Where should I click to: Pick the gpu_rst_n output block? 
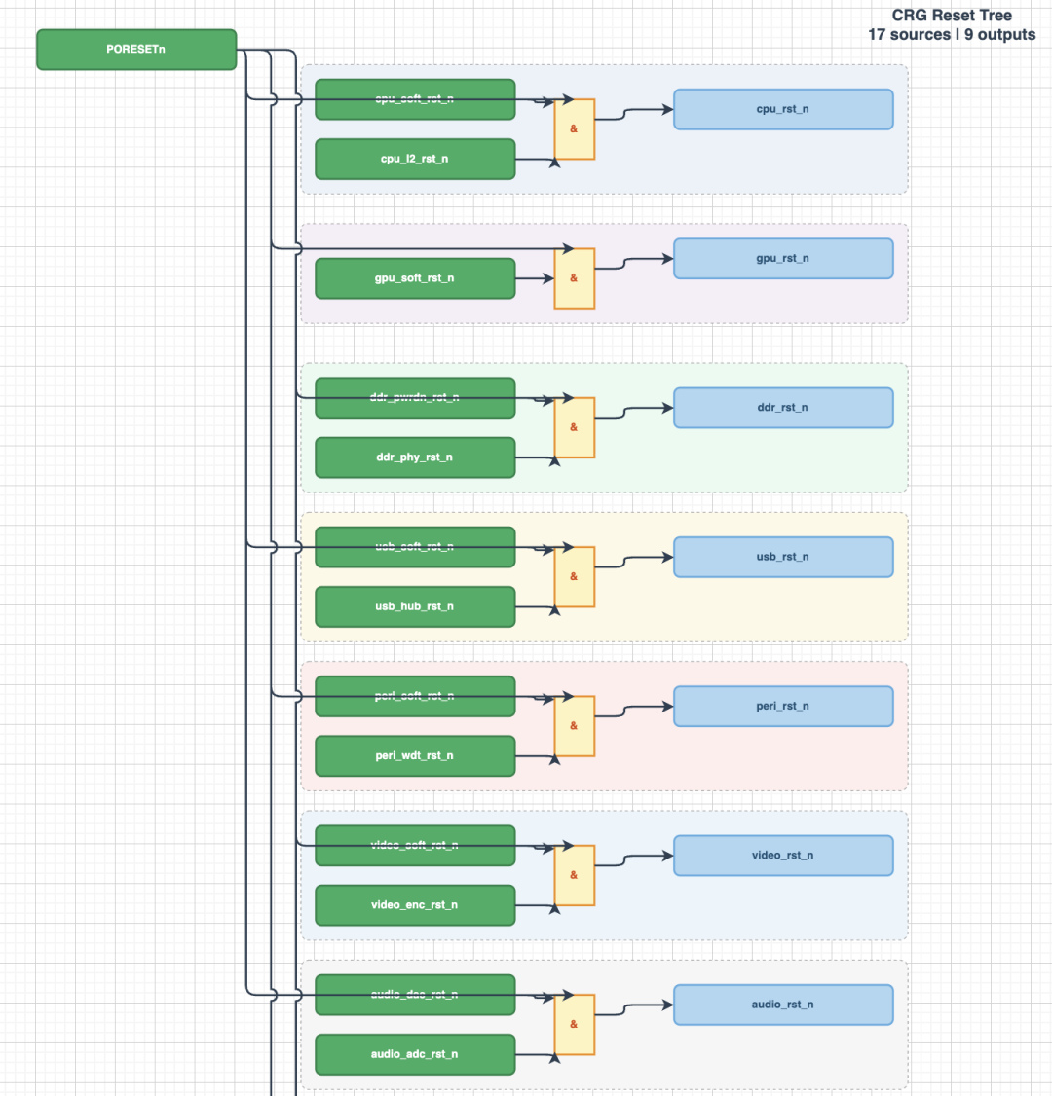click(x=783, y=259)
